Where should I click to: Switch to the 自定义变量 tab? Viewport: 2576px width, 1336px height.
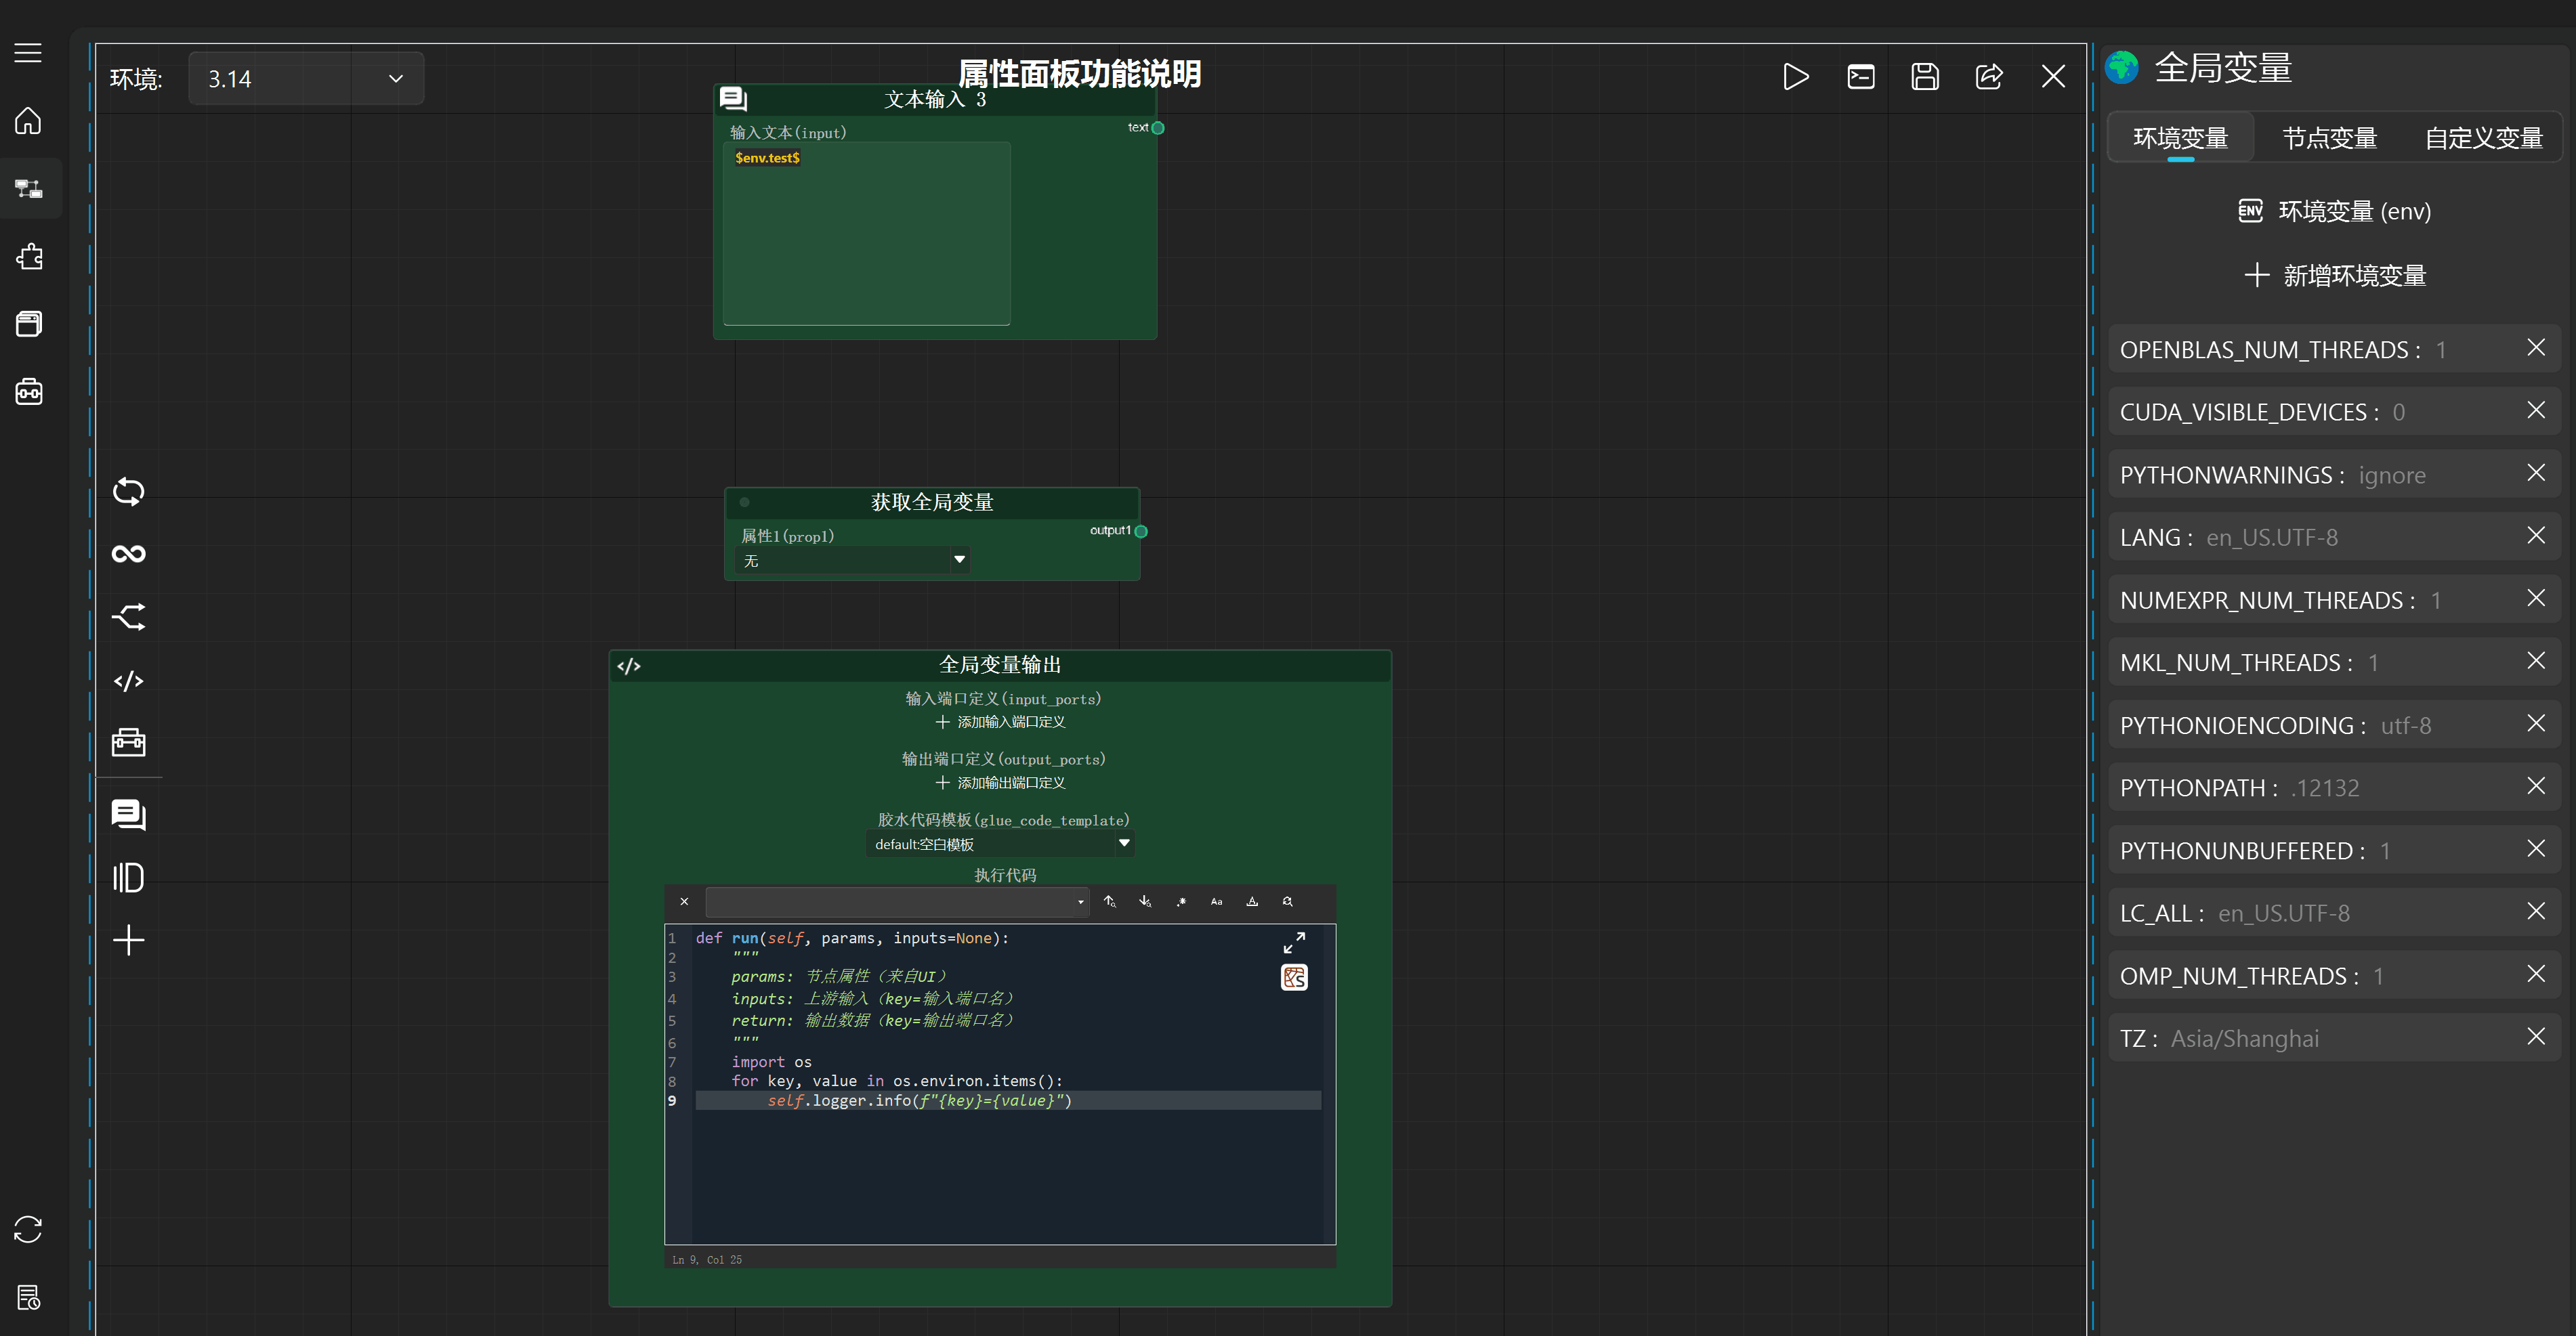click(x=2484, y=138)
